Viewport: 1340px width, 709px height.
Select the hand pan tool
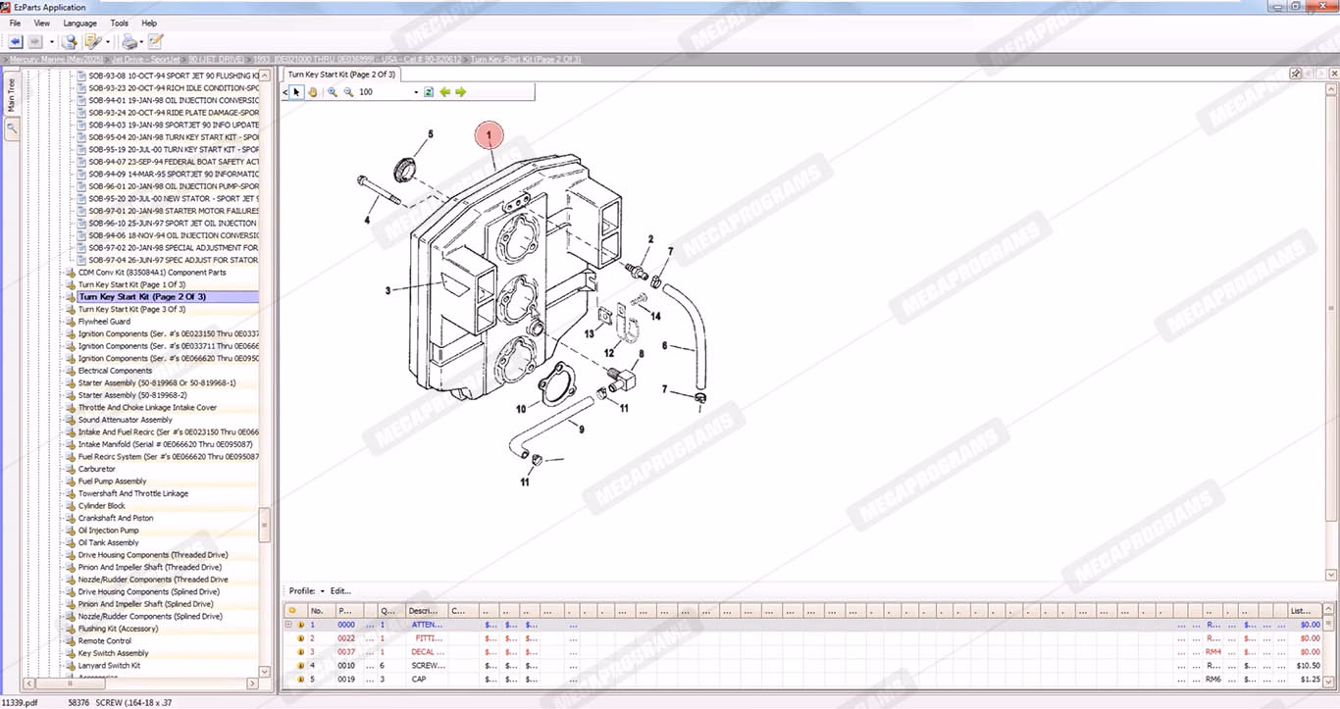(x=313, y=92)
